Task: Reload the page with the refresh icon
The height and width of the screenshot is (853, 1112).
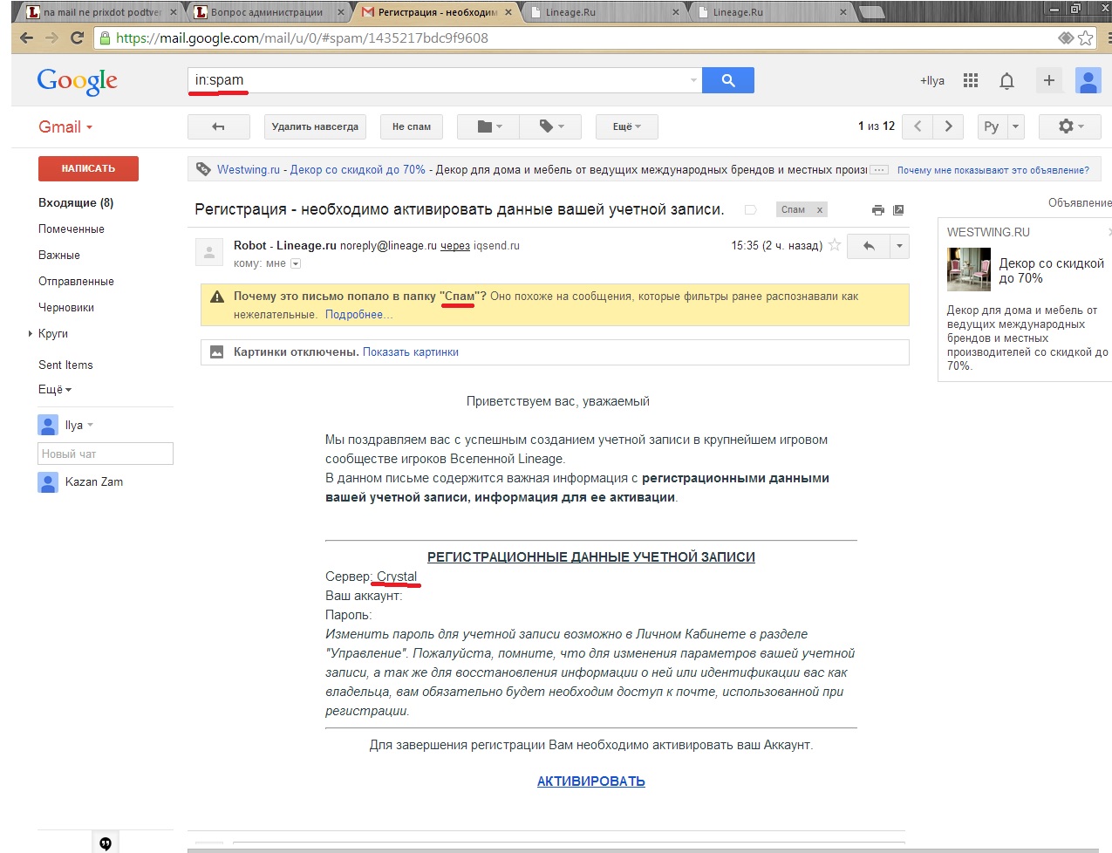Action: pos(77,38)
